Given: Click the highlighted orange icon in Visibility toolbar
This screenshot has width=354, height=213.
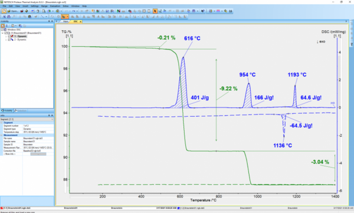Looking at the screenshot, I should pos(3,26).
